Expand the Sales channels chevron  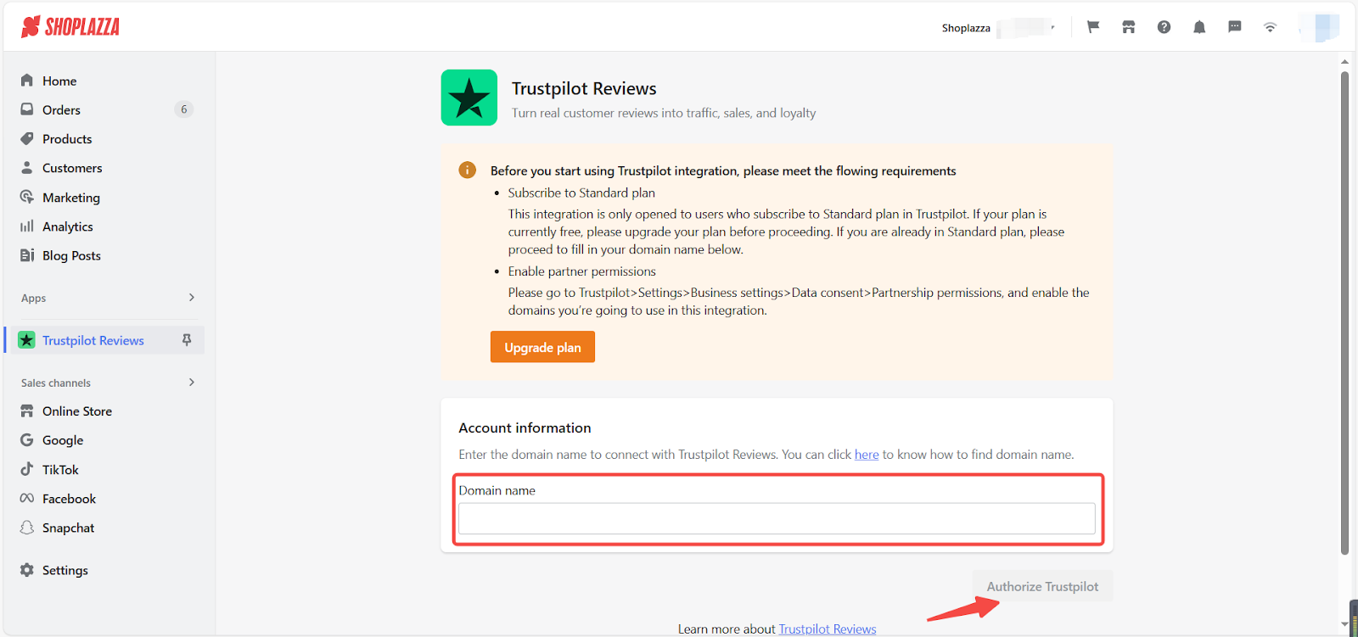[192, 383]
